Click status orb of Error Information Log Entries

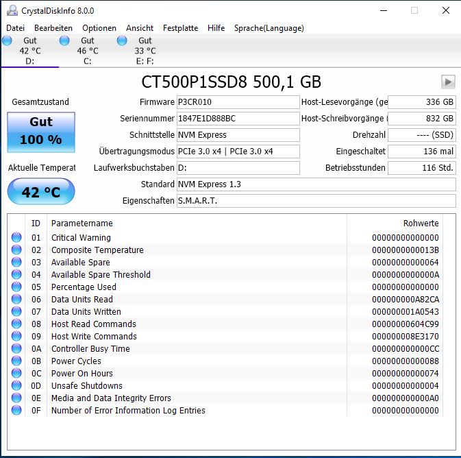(16, 410)
